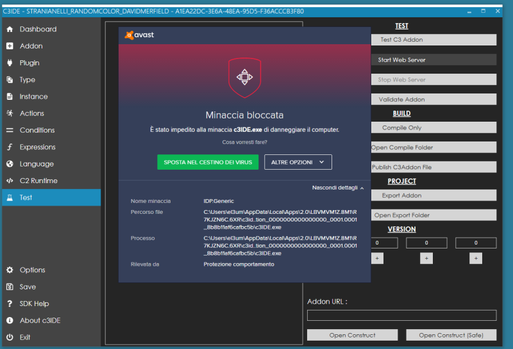Viewport: 513px width, 349px height.
Task: Click the Exit power icon
Action: [x=10, y=337]
